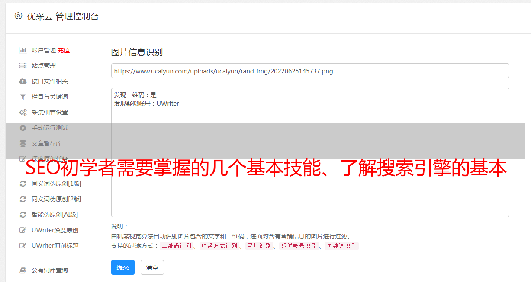Open 站点管理 menu item
Screen dimensions: 531x282
pos(44,66)
